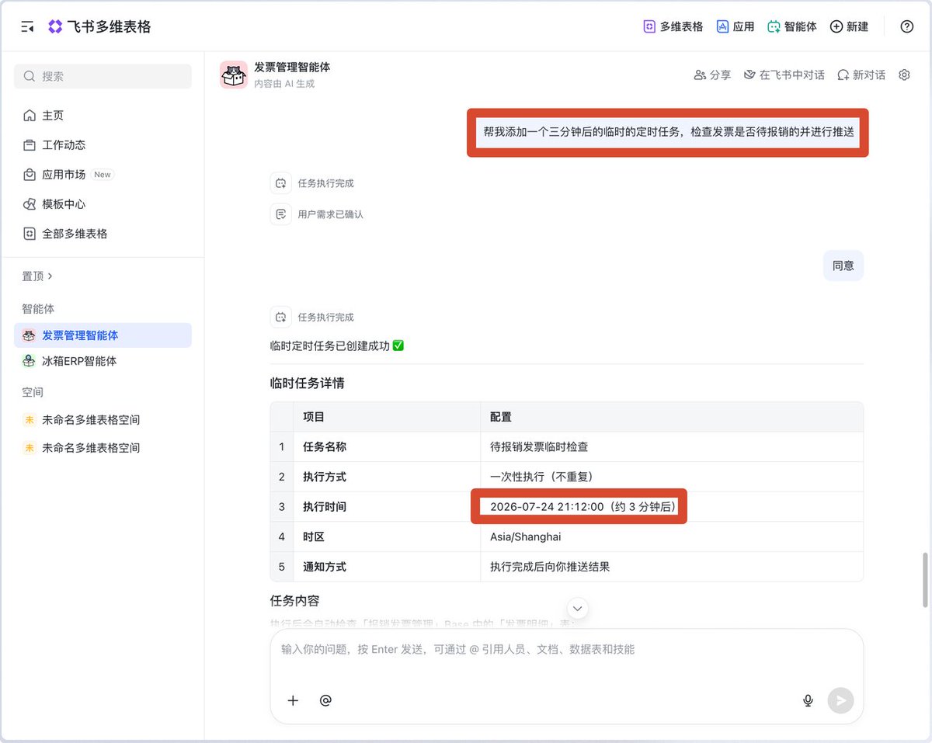Screen dimensions: 932x743
Task: Click 分享 to share the agent
Action: [x=712, y=75]
